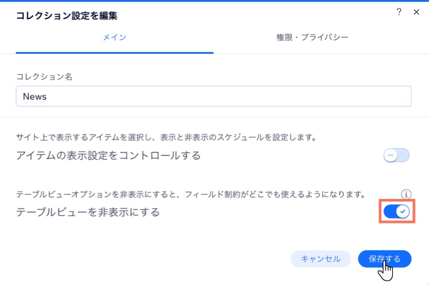Click the テーブルビューを非表示にする label text
Image resolution: width=429 pixels, height=284 pixels.
88,212
